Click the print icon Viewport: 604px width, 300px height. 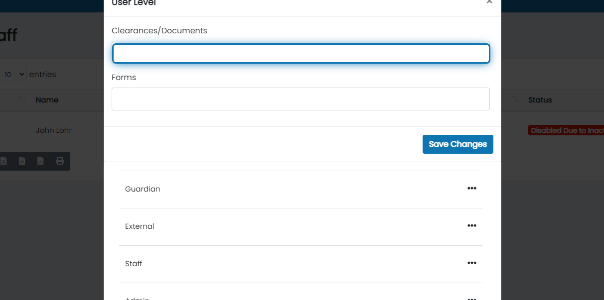point(60,161)
